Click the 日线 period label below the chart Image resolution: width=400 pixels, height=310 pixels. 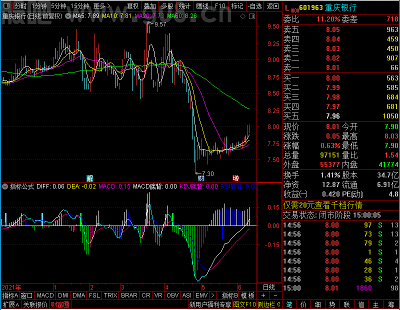(x=269, y=287)
